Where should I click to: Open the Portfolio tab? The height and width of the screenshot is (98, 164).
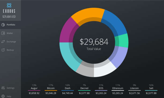click(x=10, y=25)
